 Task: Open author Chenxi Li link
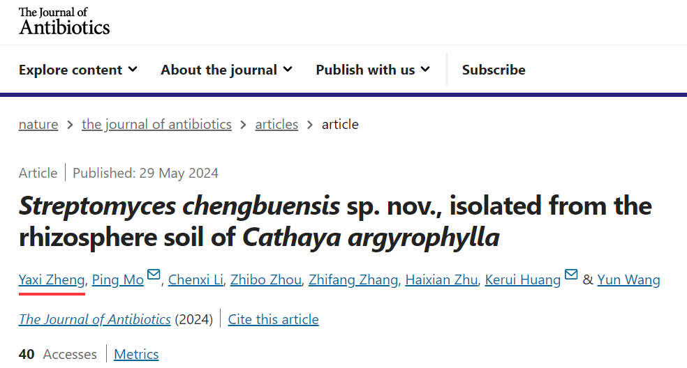(x=196, y=279)
